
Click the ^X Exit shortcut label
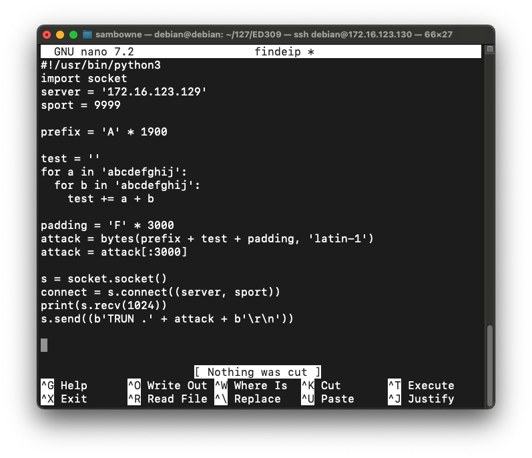(64, 399)
